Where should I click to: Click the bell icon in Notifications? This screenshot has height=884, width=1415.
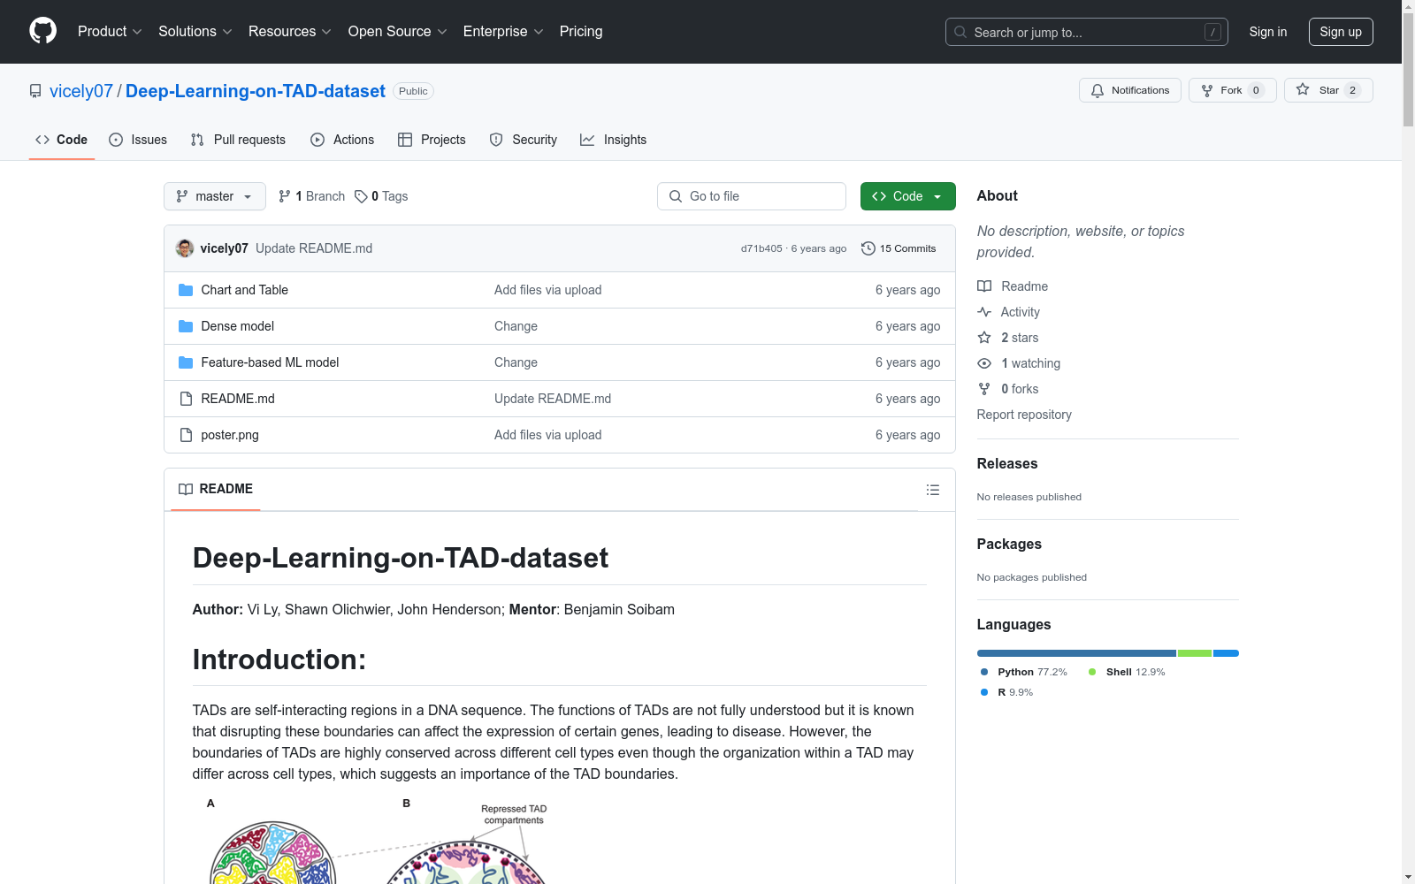click(x=1098, y=90)
